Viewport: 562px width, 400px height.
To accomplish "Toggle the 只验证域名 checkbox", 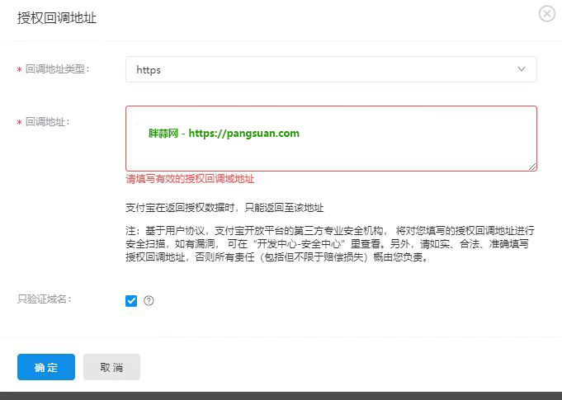I will (131, 301).
